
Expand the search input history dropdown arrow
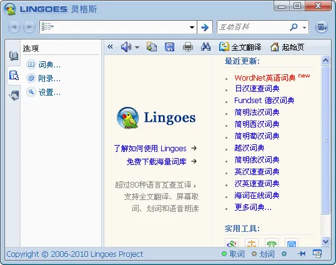point(192,27)
